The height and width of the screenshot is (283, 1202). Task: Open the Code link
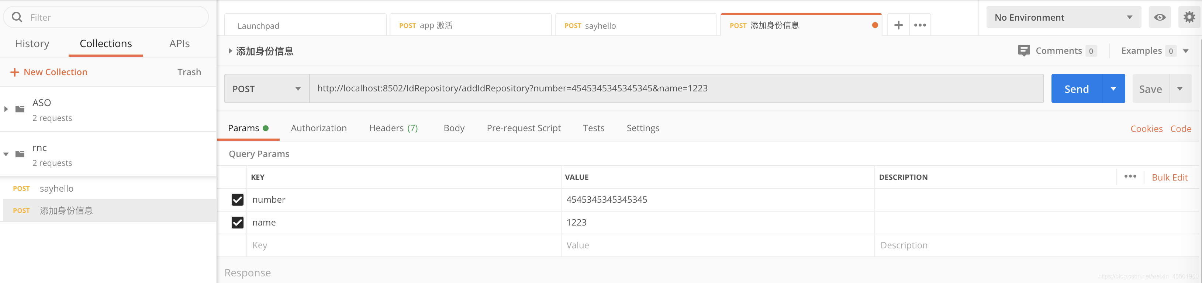pyautogui.click(x=1181, y=129)
